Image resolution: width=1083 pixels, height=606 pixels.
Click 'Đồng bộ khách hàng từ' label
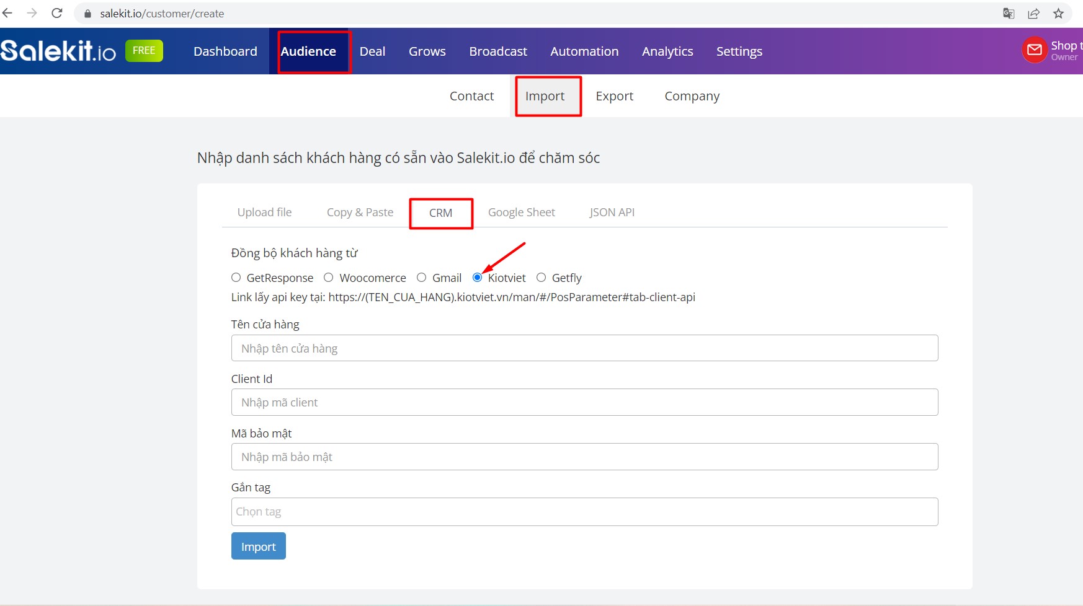[294, 253]
